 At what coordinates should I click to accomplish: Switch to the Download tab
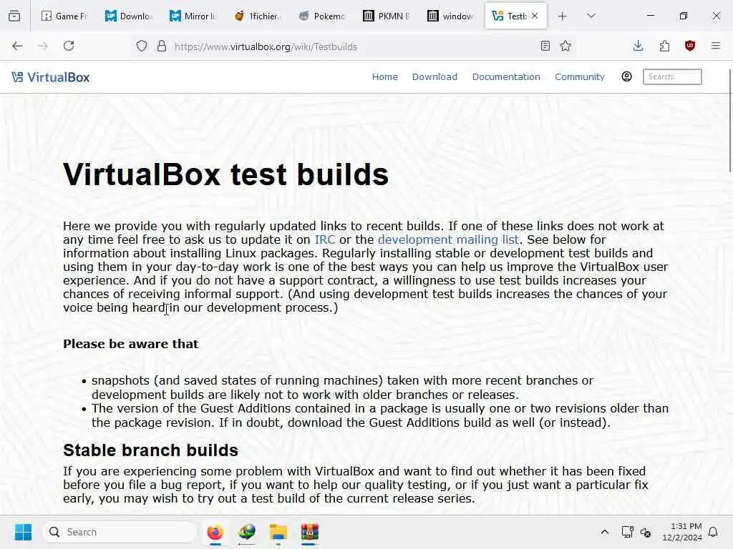130,16
